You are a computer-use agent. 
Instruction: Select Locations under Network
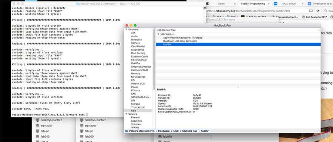coord(137,121)
